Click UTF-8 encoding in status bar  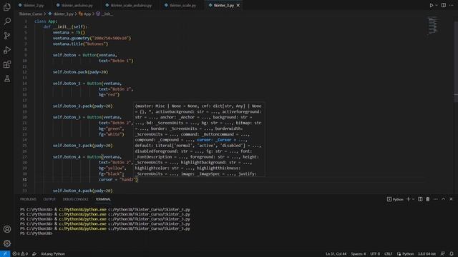[x=375, y=254]
